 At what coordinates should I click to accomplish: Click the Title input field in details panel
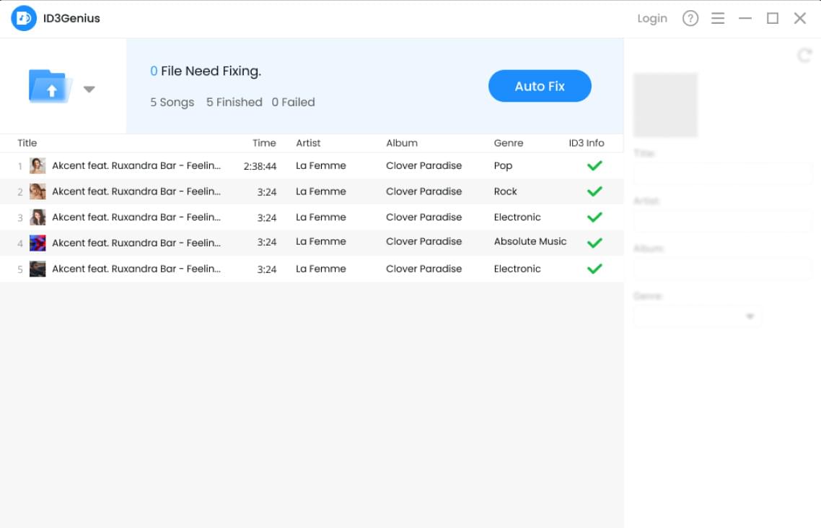(723, 174)
